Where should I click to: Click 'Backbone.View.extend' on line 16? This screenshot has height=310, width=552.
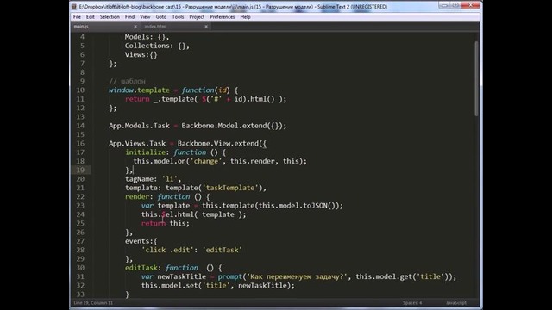coord(218,144)
